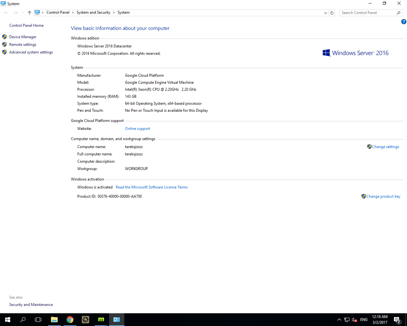The height and width of the screenshot is (326, 407).
Task: Read the Microsoft Software License Terms
Action: [152, 187]
